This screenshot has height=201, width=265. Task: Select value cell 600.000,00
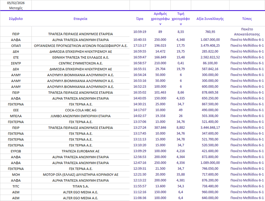pyautogui.click(x=210, y=86)
